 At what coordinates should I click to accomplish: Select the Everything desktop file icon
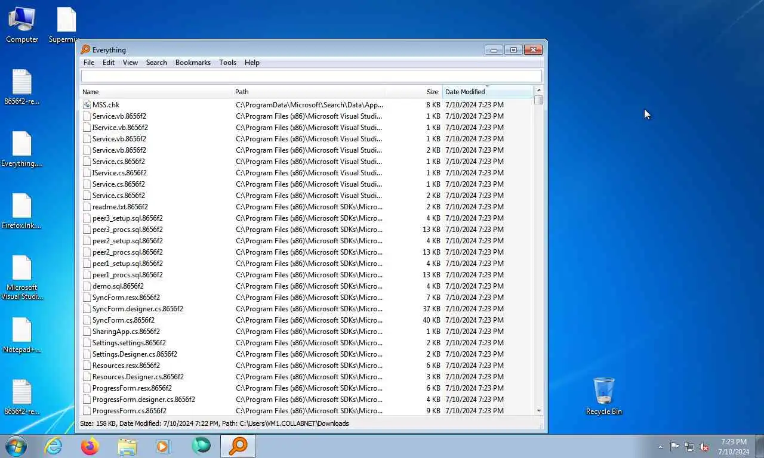coord(21,150)
